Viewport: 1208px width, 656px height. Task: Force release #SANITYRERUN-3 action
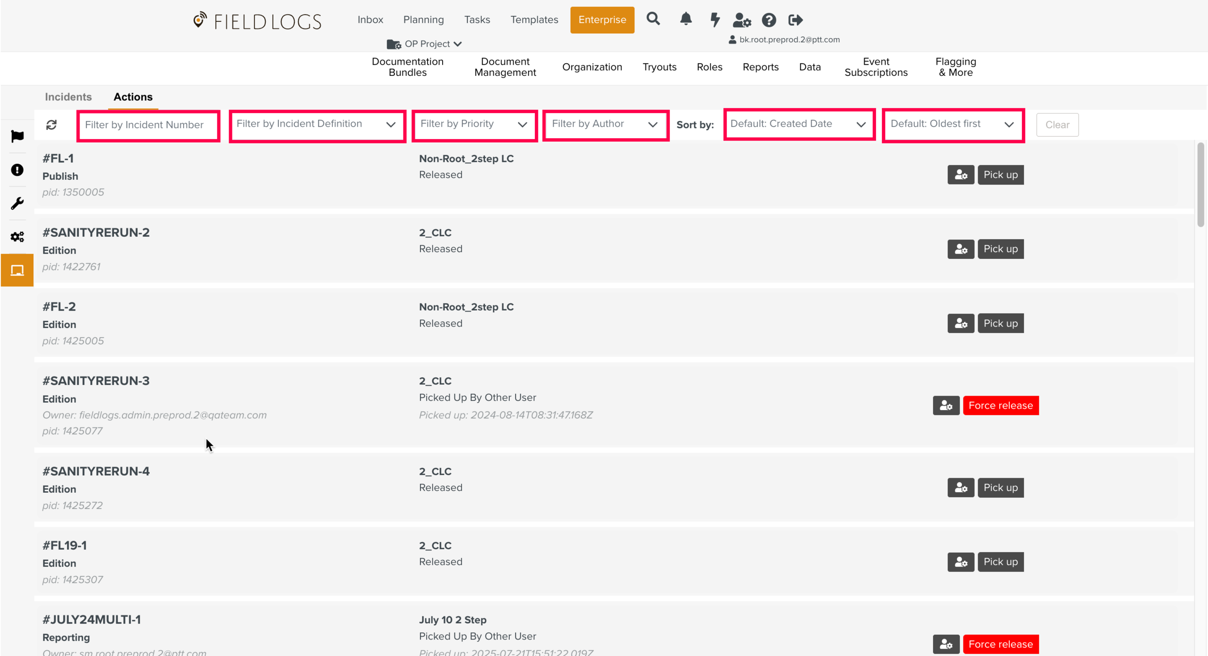[x=1000, y=406]
